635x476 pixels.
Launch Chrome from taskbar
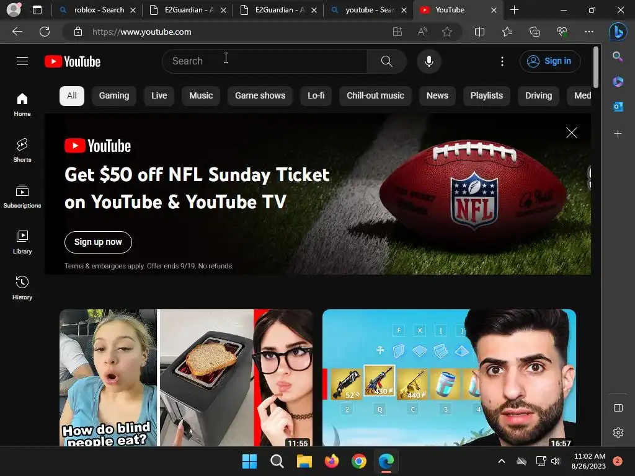(359, 461)
